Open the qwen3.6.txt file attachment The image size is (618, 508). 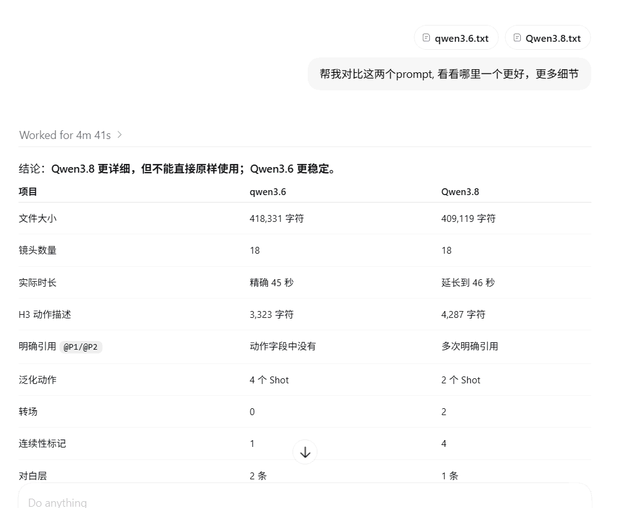(x=456, y=38)
